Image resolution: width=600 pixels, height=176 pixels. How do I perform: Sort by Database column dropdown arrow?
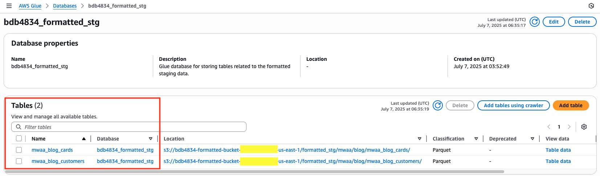click(150, 139)
